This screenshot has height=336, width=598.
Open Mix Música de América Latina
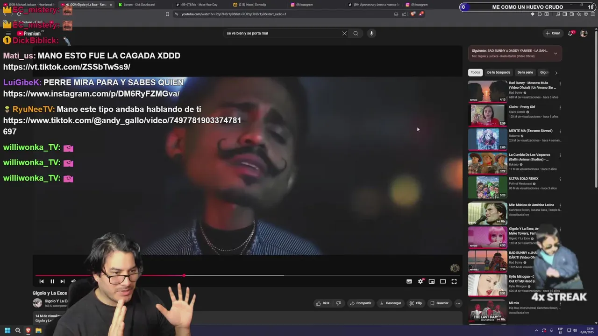coord(487,213)
